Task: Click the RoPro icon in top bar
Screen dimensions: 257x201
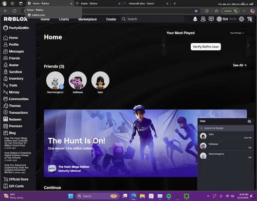Action: 250,19
